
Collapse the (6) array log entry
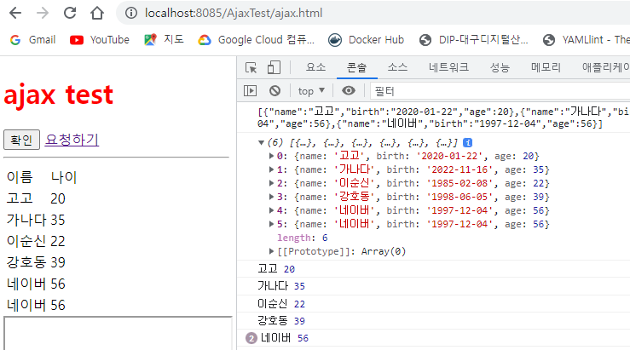click(261, 142)
